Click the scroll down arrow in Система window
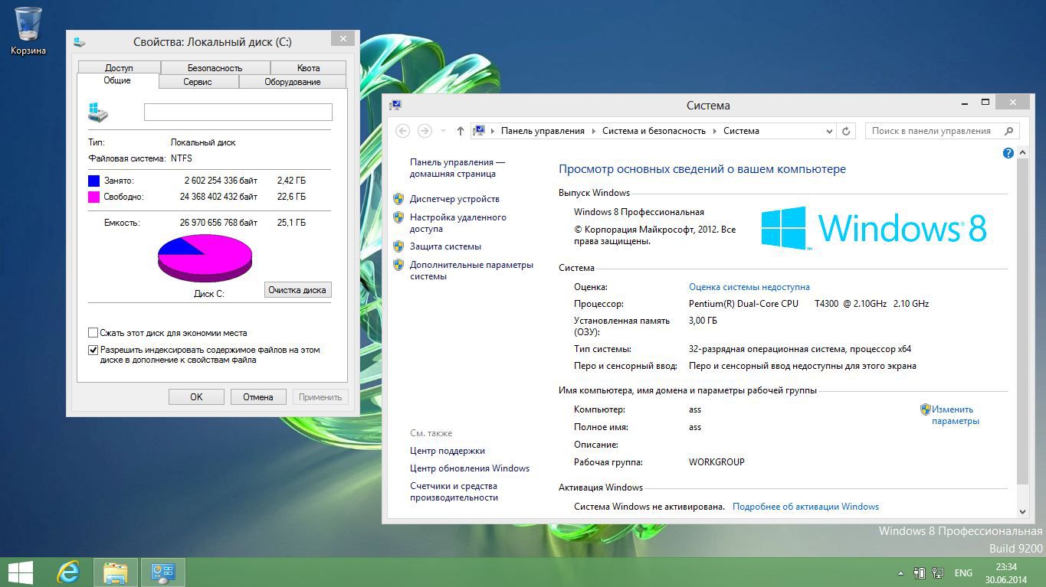The image size is (1046, 587). point(1022,512)
